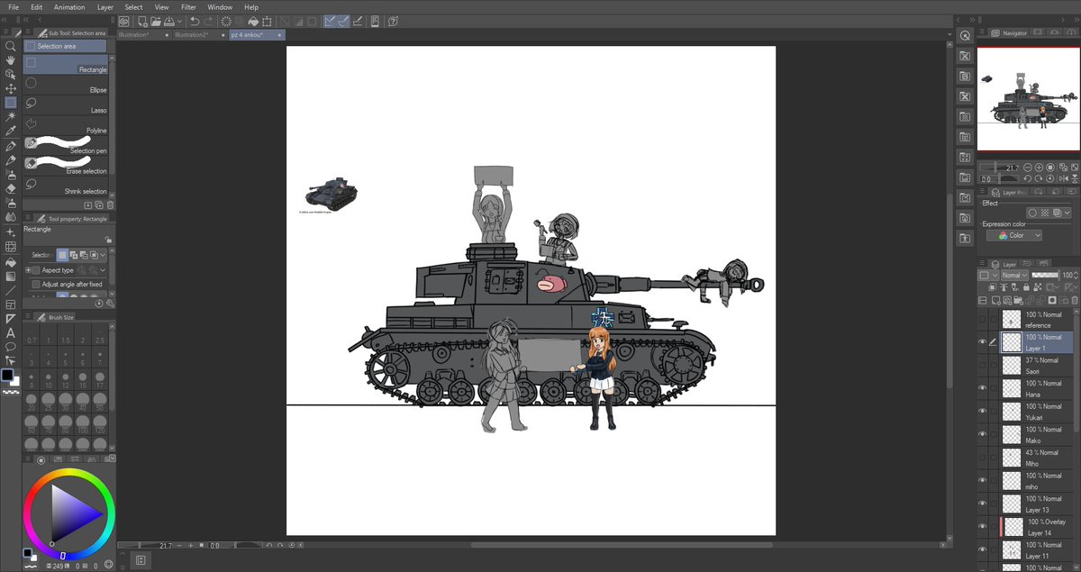Choose the Lasso selection sub tool
Image resolution: width=1081 pixels, height=572 pixels.
coord(65,105)
